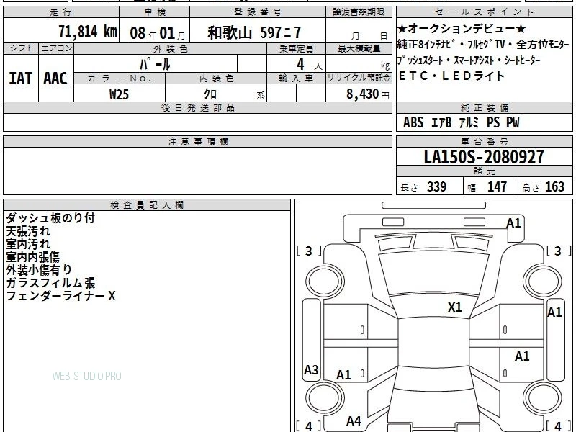
Task: Select the length value 339
Action: 437,186
